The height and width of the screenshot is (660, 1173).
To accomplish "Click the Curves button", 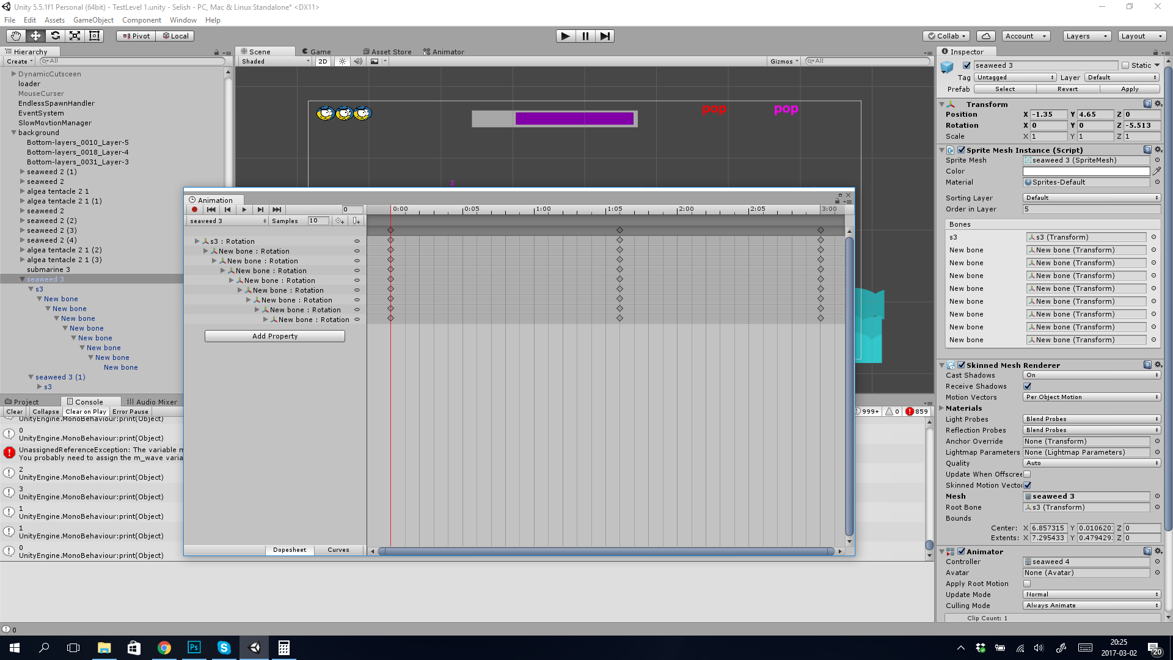I will 338,550.
